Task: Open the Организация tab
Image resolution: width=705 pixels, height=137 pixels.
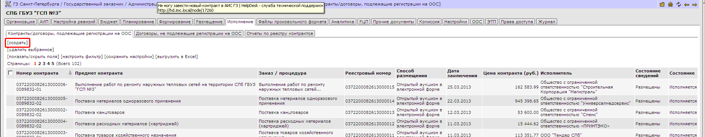Action: (x=20, y=22)
